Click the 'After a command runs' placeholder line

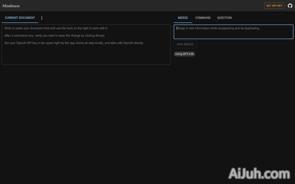[55, 35]
